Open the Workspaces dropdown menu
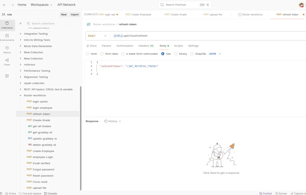Screen dimensions: 306x195 (x=41, y=4)
